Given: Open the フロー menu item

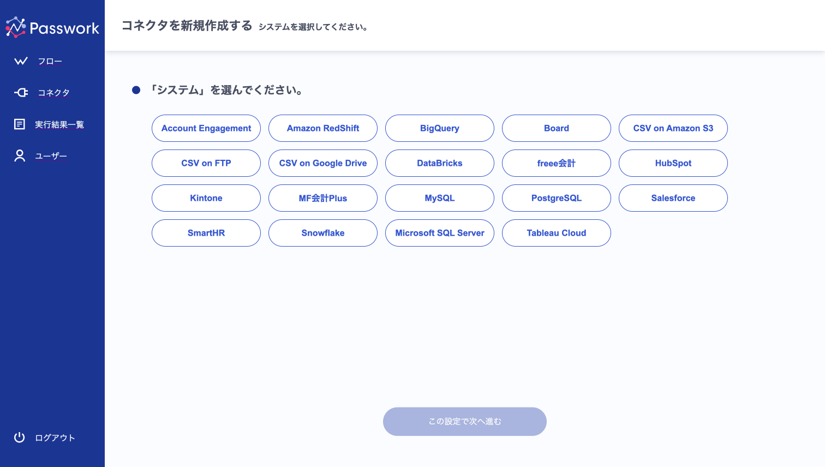Looking at the screenshot, I should tap(50, 62).
